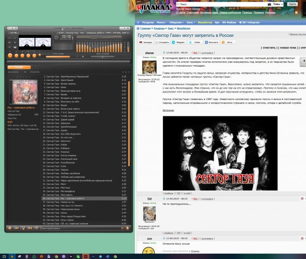Open Разделы in Yaplakal navbar
The width and height of the screenshot is (306, 259).
(x=148, y=23)
